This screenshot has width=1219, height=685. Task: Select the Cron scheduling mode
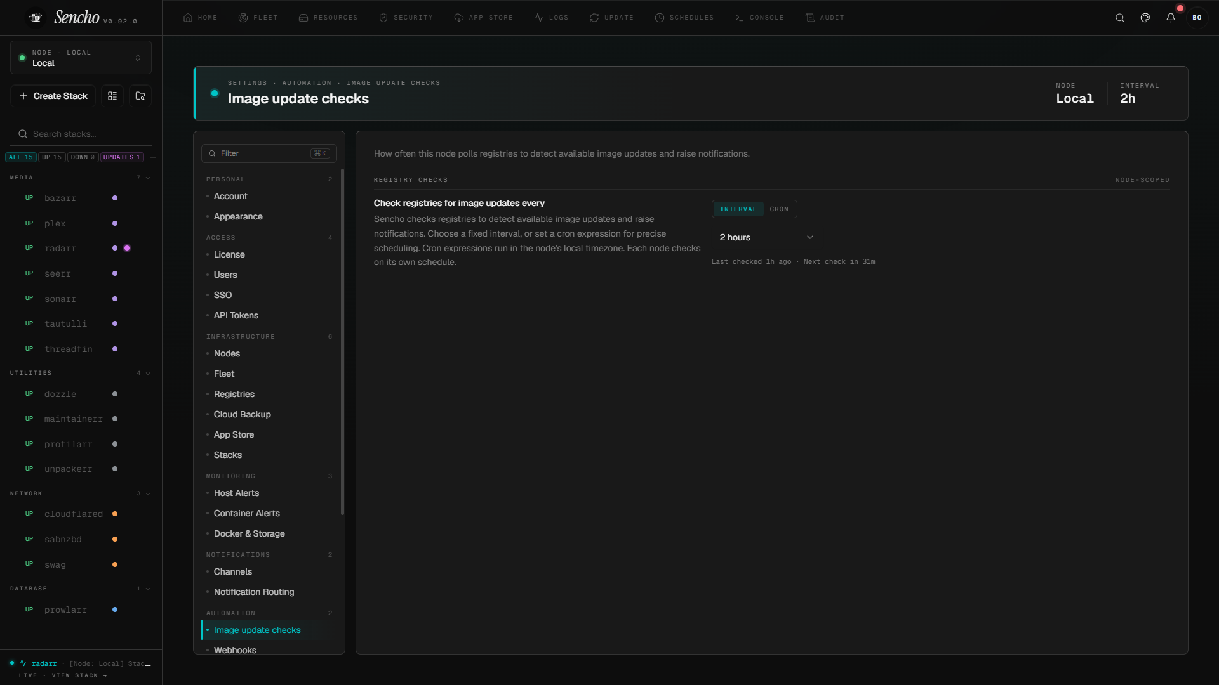pos(779,209)
